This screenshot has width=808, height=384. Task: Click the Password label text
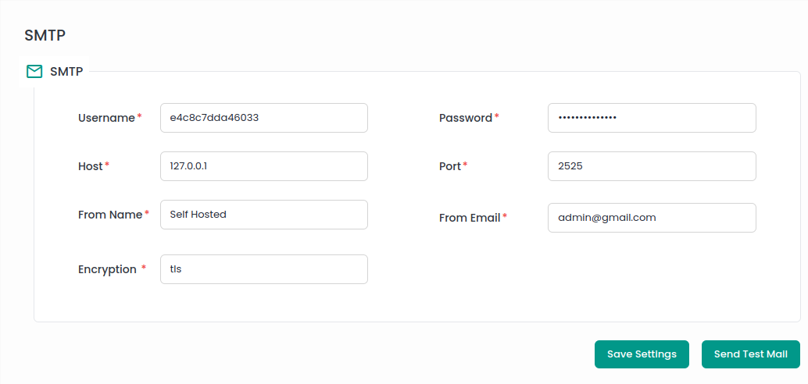(465, 118)
